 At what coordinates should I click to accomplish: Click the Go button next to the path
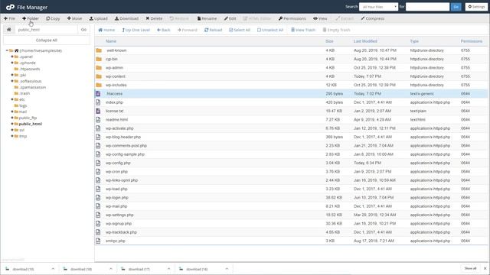pyautogui.click(x=83, y=30)
